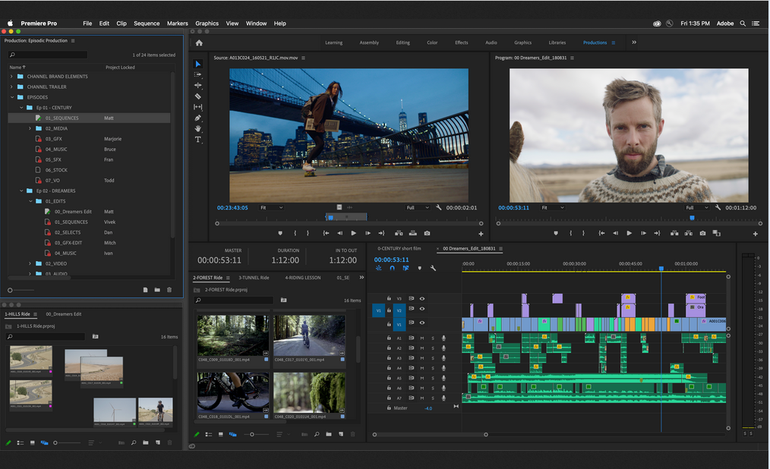Mute audio track A1
770x469 pixels.
point(422,338)
